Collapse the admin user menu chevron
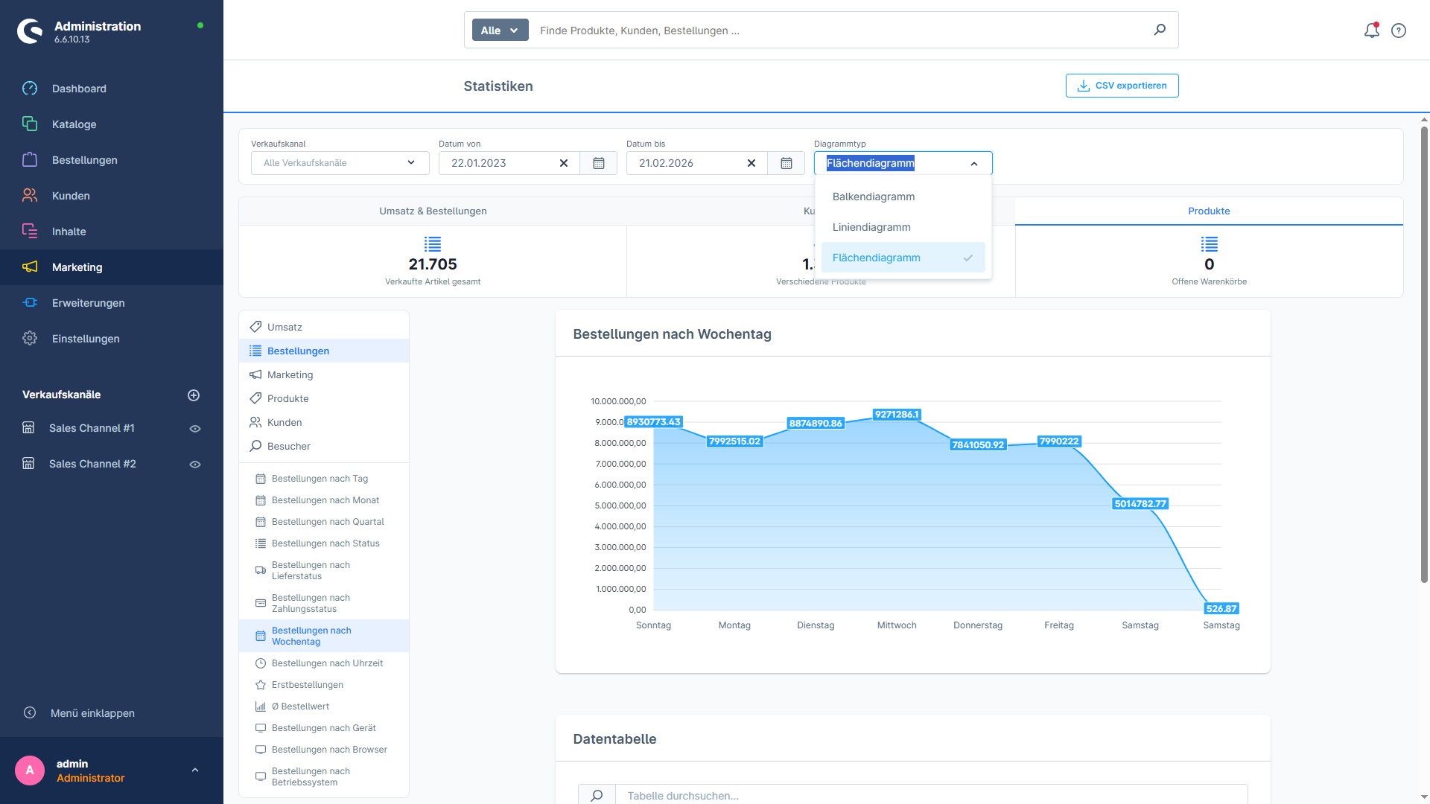 [195, 770]
